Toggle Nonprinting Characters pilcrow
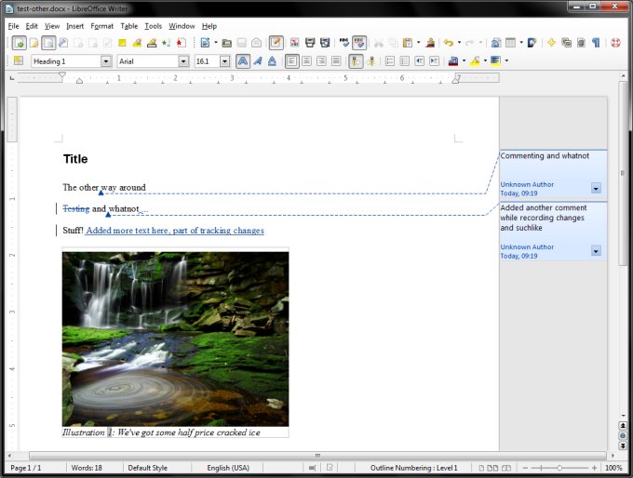The height and width of the screenshot is (478, 633). tap(596, 43)
